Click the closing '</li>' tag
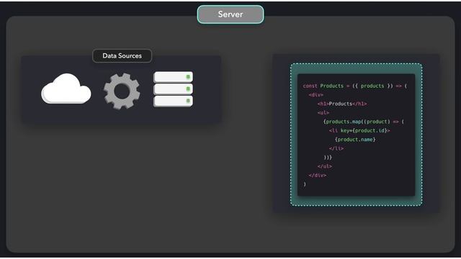Viewport: 461px width, 259px height. (x=336, y=148)
